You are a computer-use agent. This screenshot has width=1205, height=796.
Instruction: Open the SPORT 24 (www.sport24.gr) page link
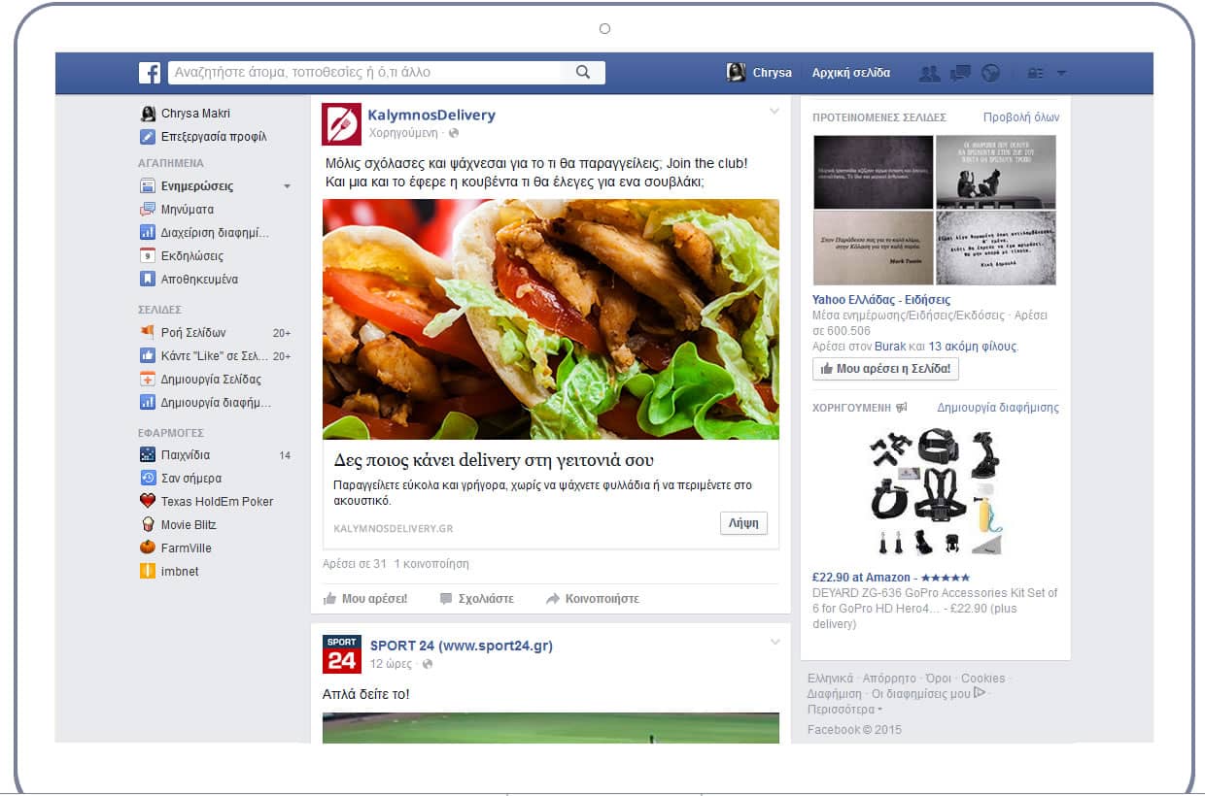pyautogui.click(x=462, y=646)
